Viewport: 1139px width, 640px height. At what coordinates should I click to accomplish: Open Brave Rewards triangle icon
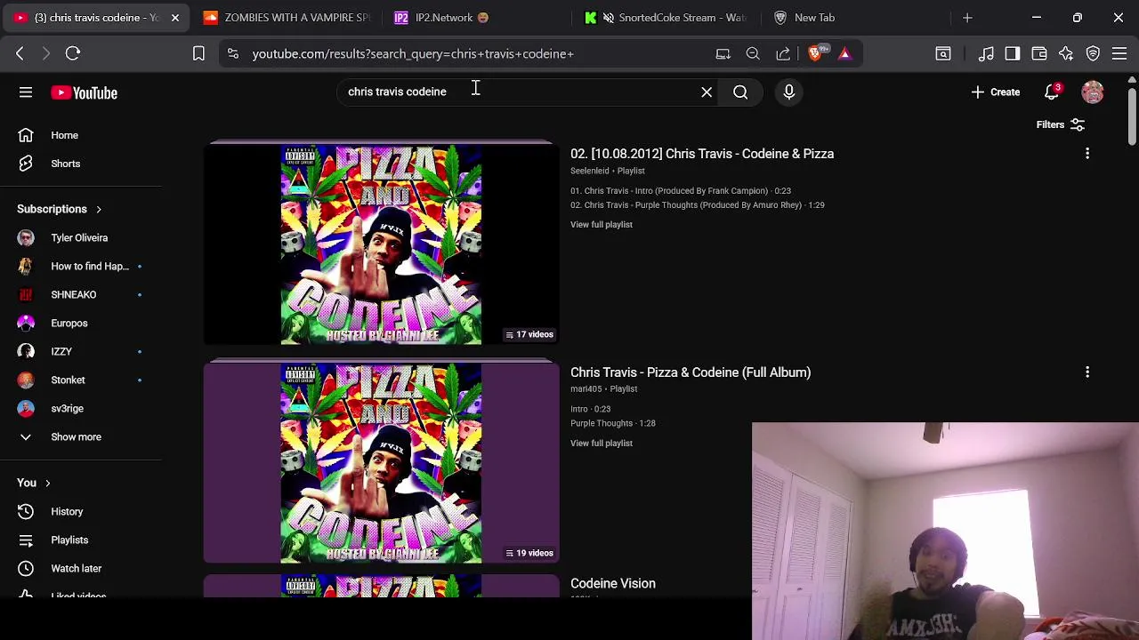point(844,54)
